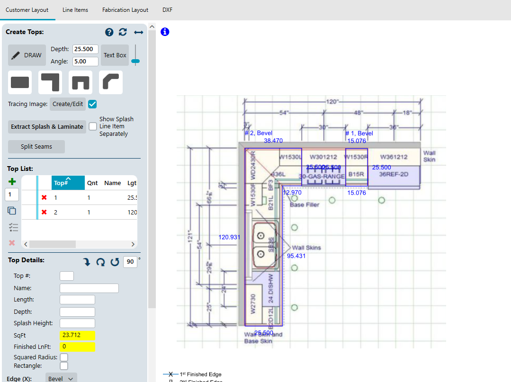Click the 38.470 dimension label
511x382 pixels.
click(273, 141)
